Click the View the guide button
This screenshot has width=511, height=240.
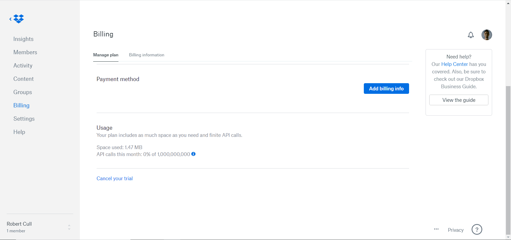pyautogui.click(x=459, y=100)
